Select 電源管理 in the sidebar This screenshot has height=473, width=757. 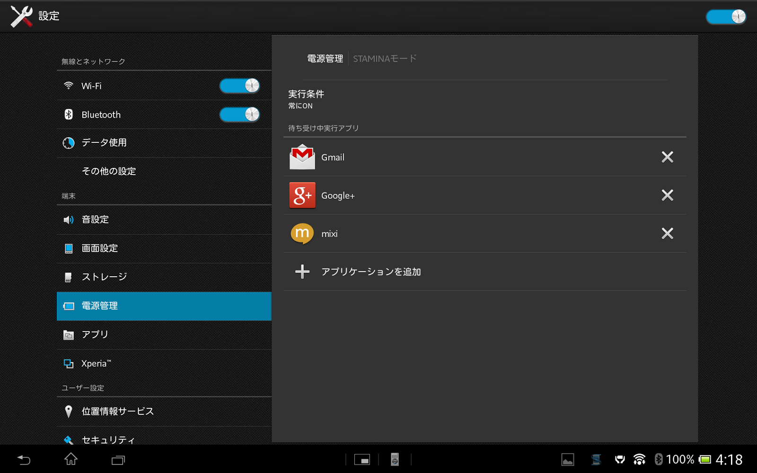[164, 306]
